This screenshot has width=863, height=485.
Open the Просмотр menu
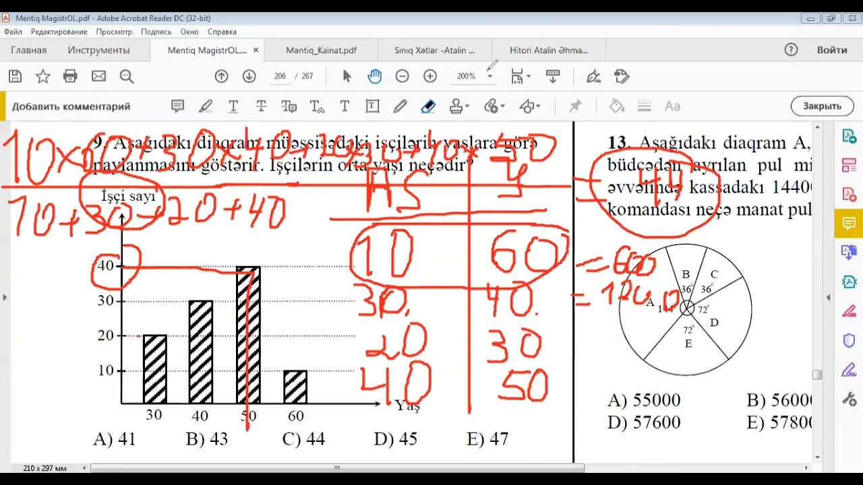coord(114,32)
